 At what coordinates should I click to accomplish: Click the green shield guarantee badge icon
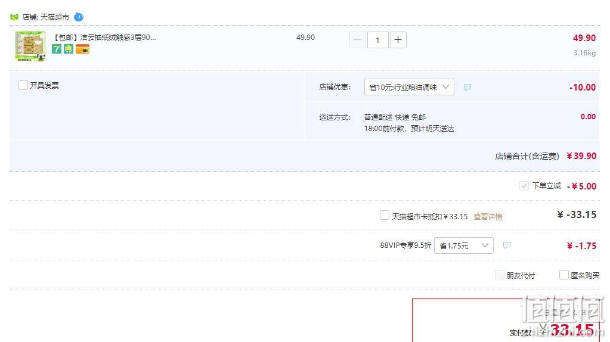point(69,49)
